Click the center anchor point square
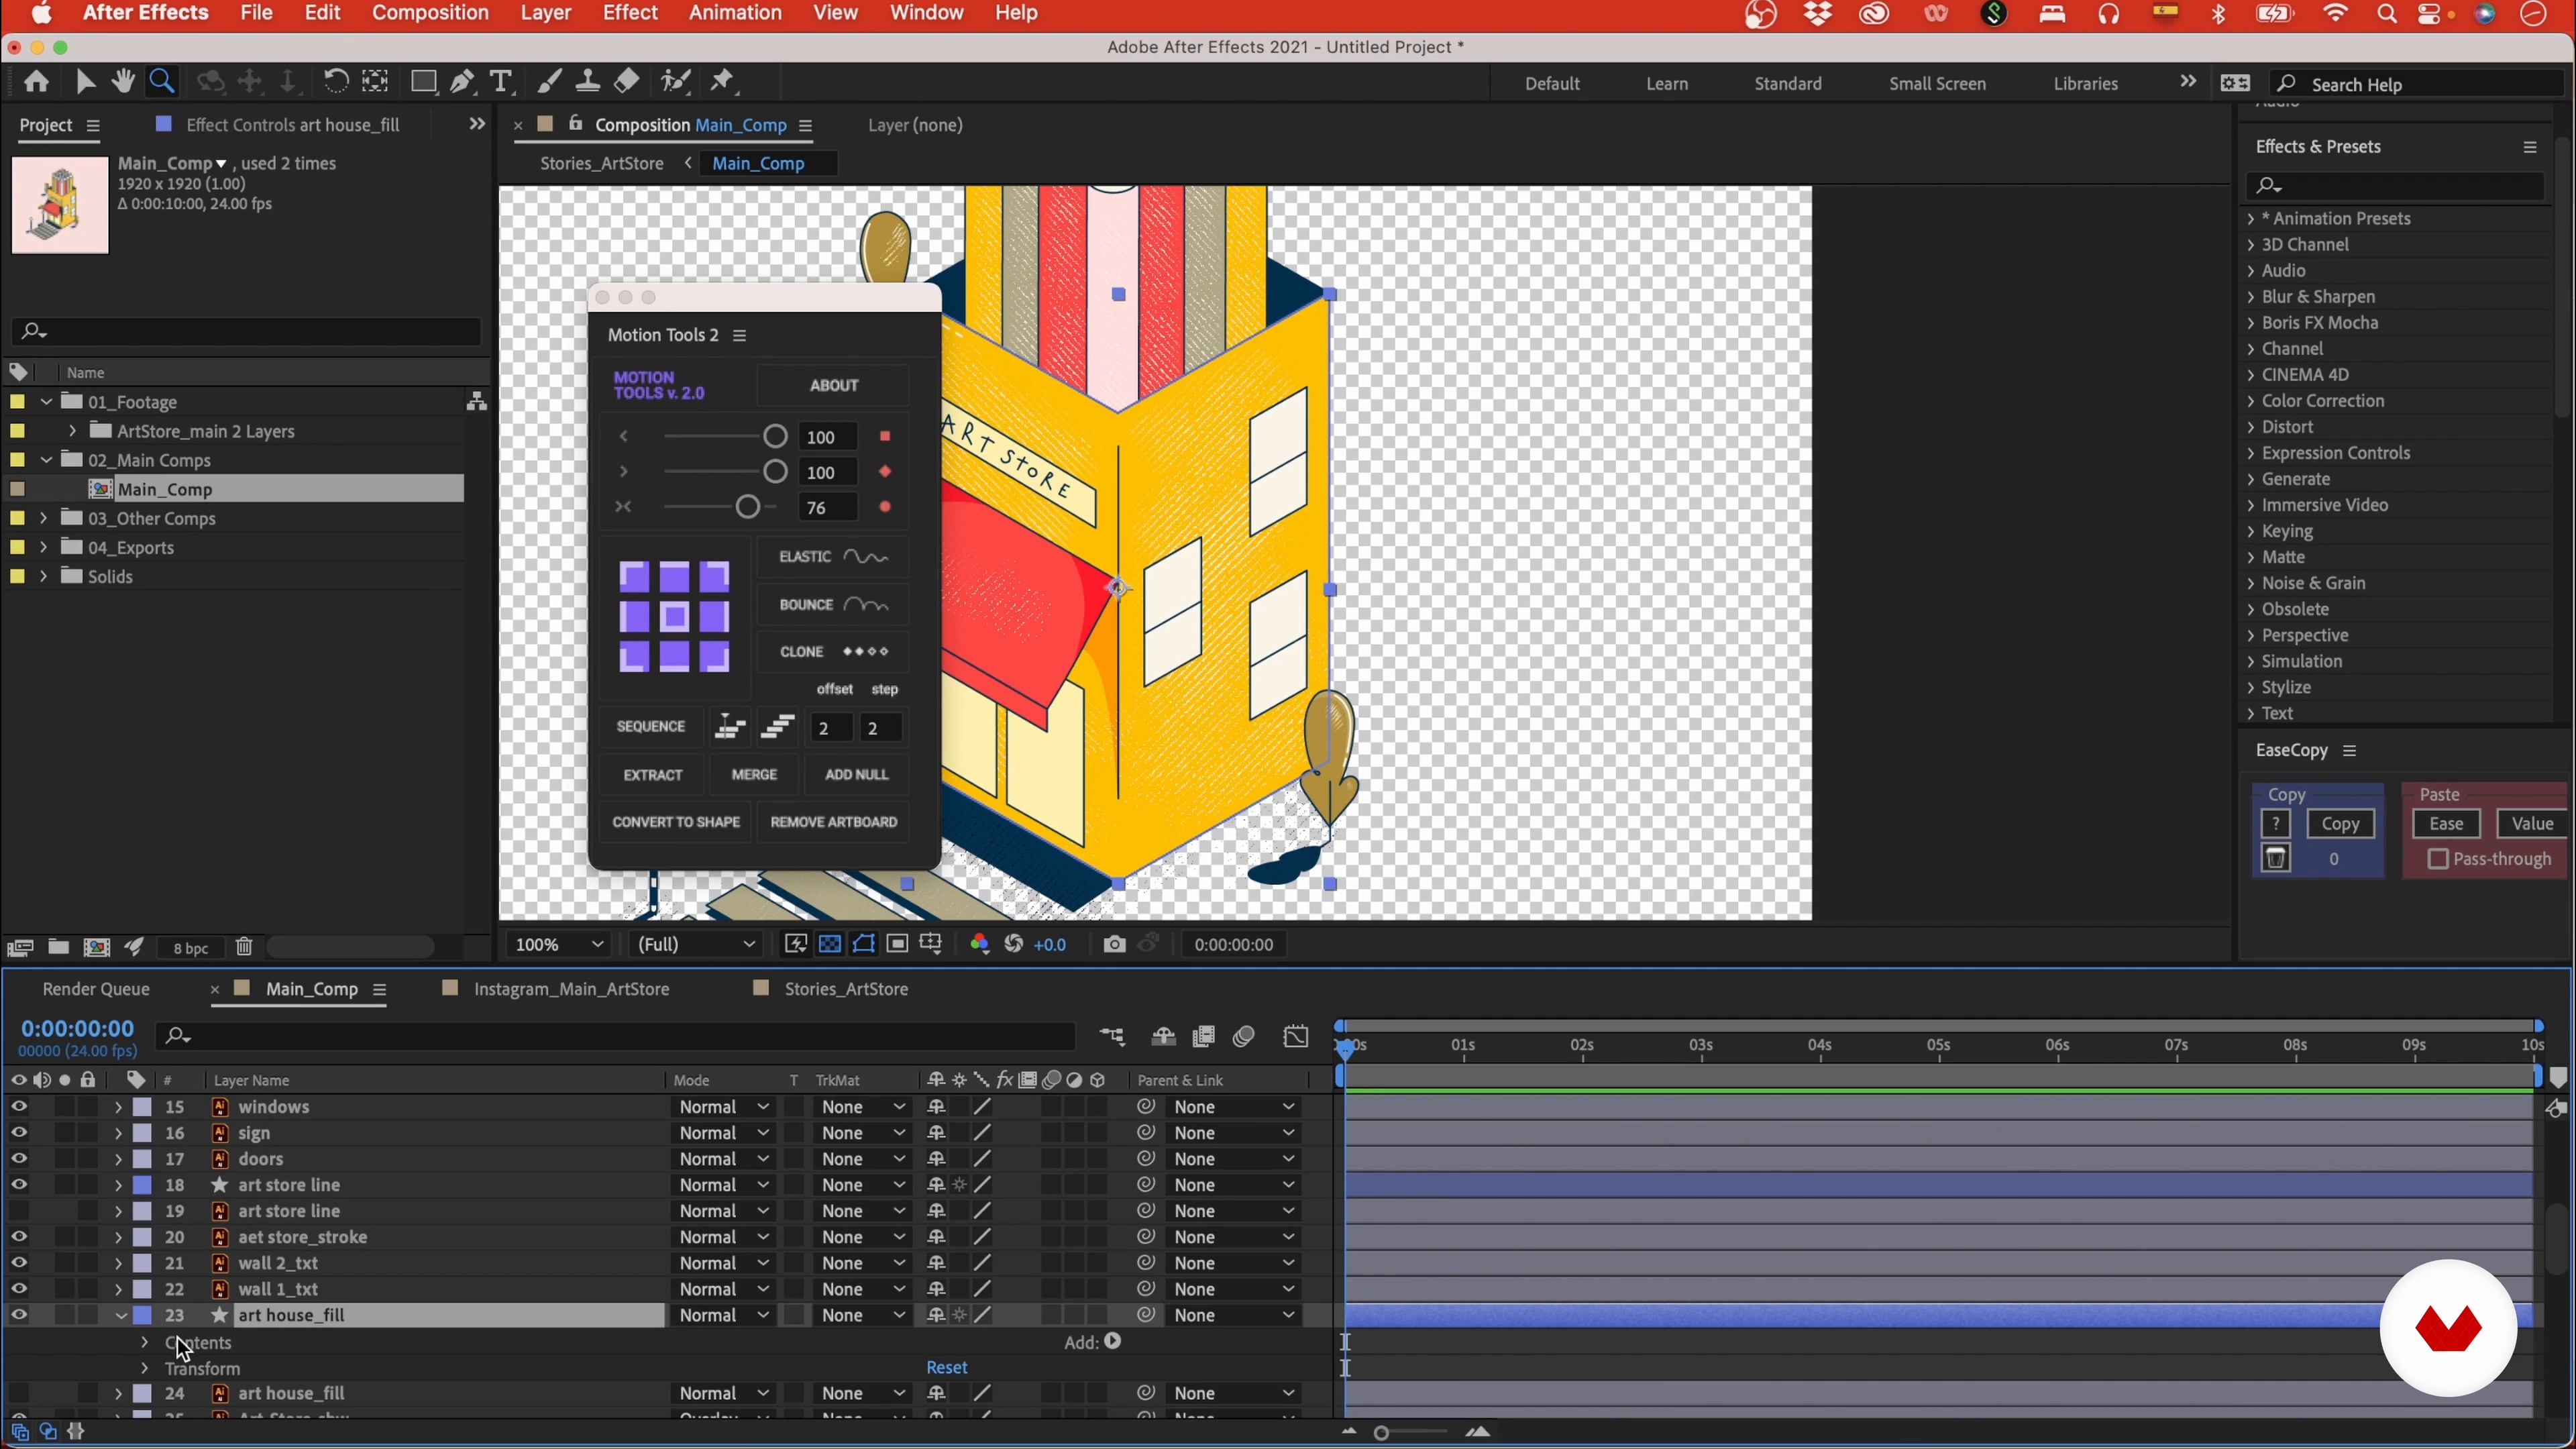 (x=675, y=617)
